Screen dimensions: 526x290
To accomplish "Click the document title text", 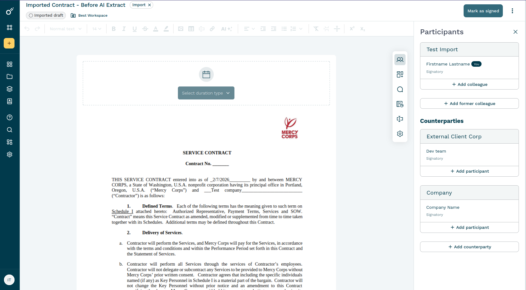I will 76,5.
